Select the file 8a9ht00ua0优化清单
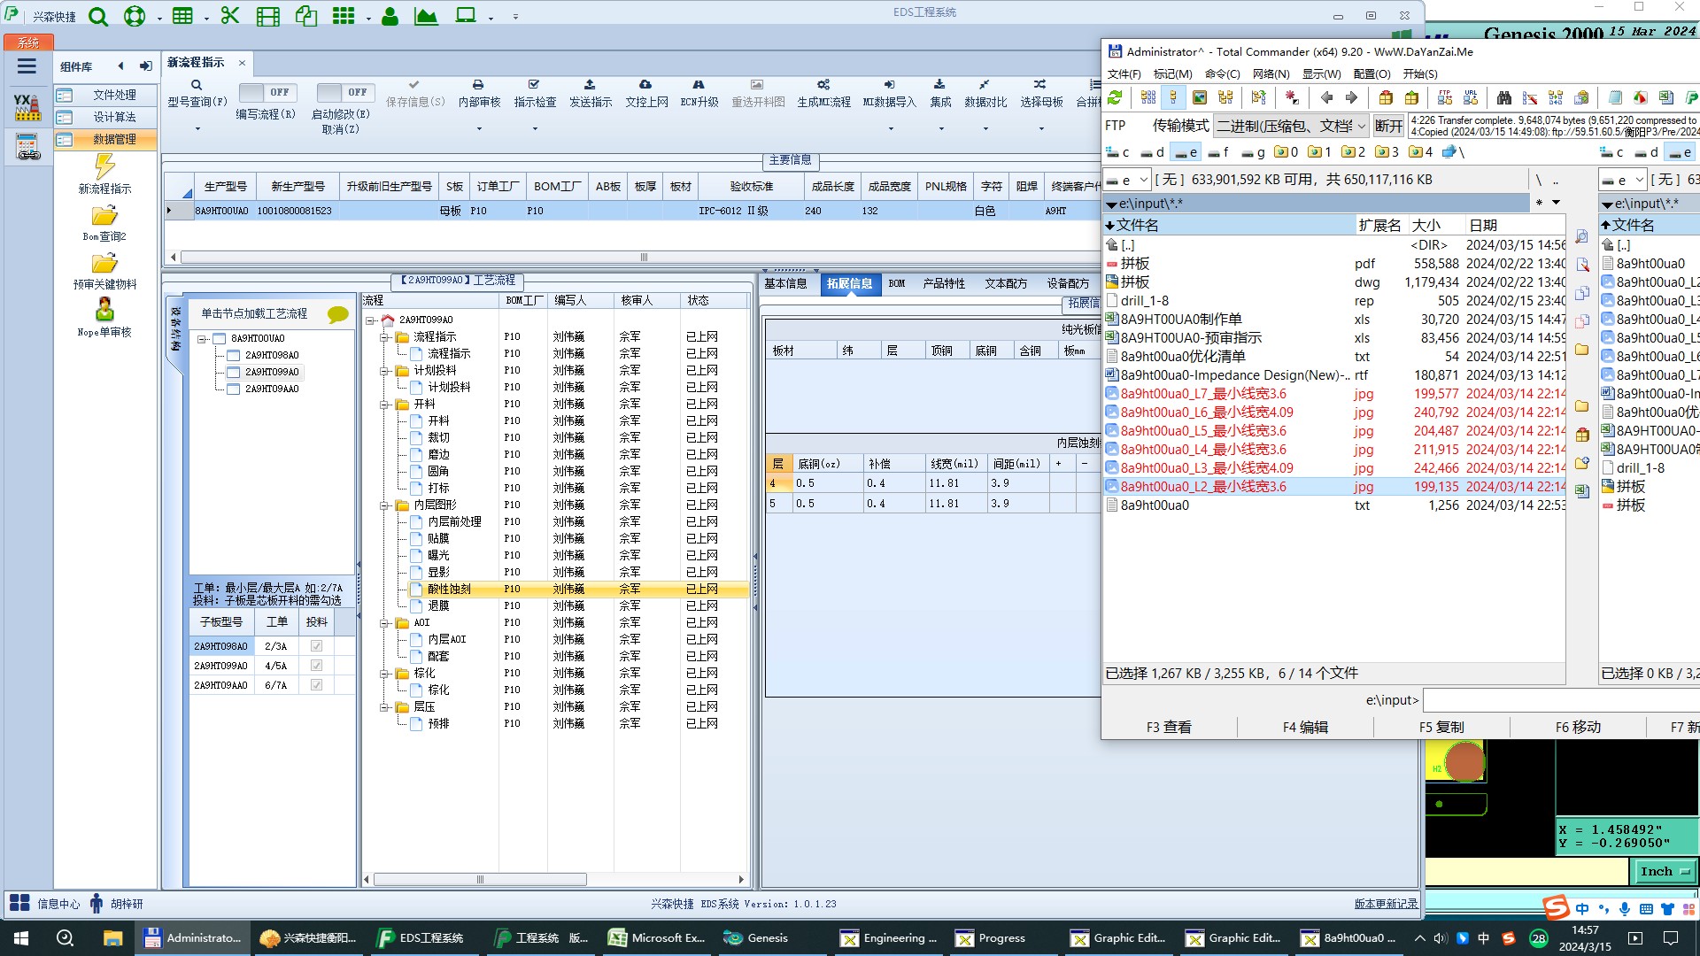Viewport: 1700px width, 956px height. (1182, 357)
